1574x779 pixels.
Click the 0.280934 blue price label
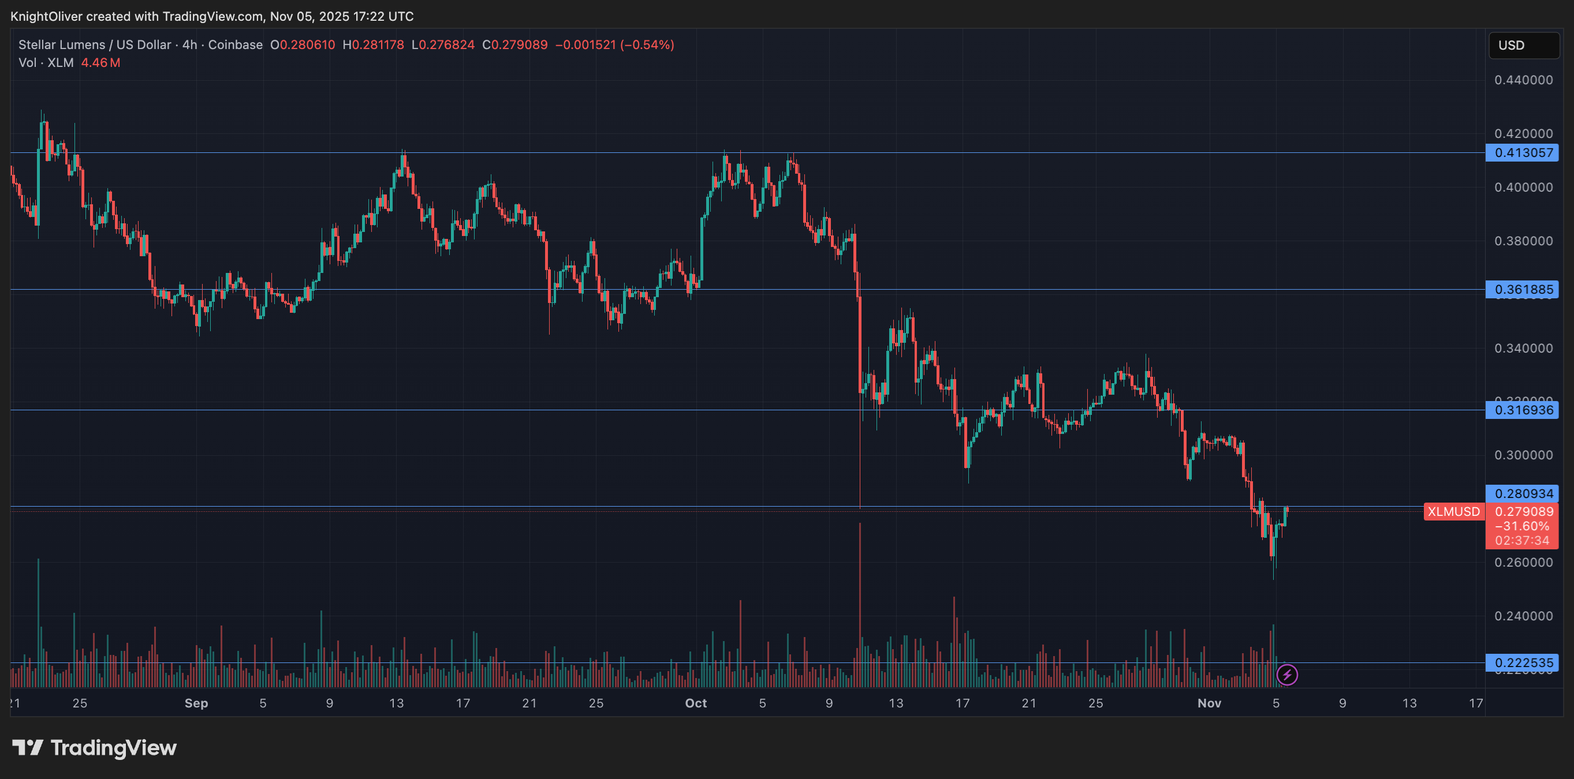pyautogui.click(x=1523, y=493)
